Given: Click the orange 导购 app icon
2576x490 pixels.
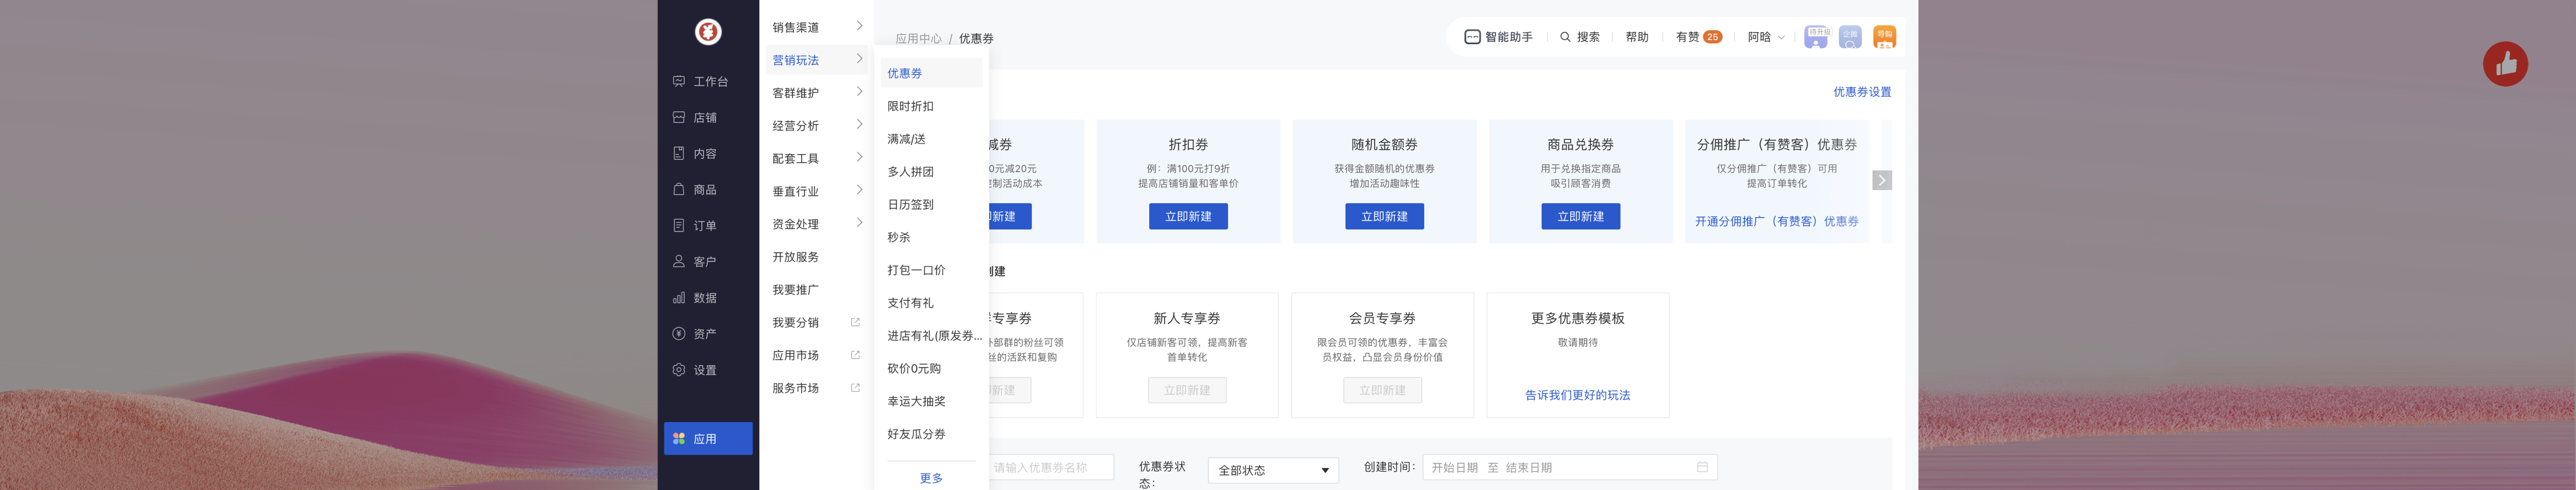Looking at the screenshot, I should click(1884, 37).
